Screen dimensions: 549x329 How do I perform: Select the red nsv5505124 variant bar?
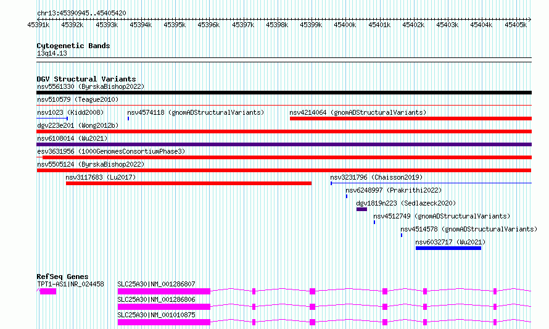click(x=284, y=170)
